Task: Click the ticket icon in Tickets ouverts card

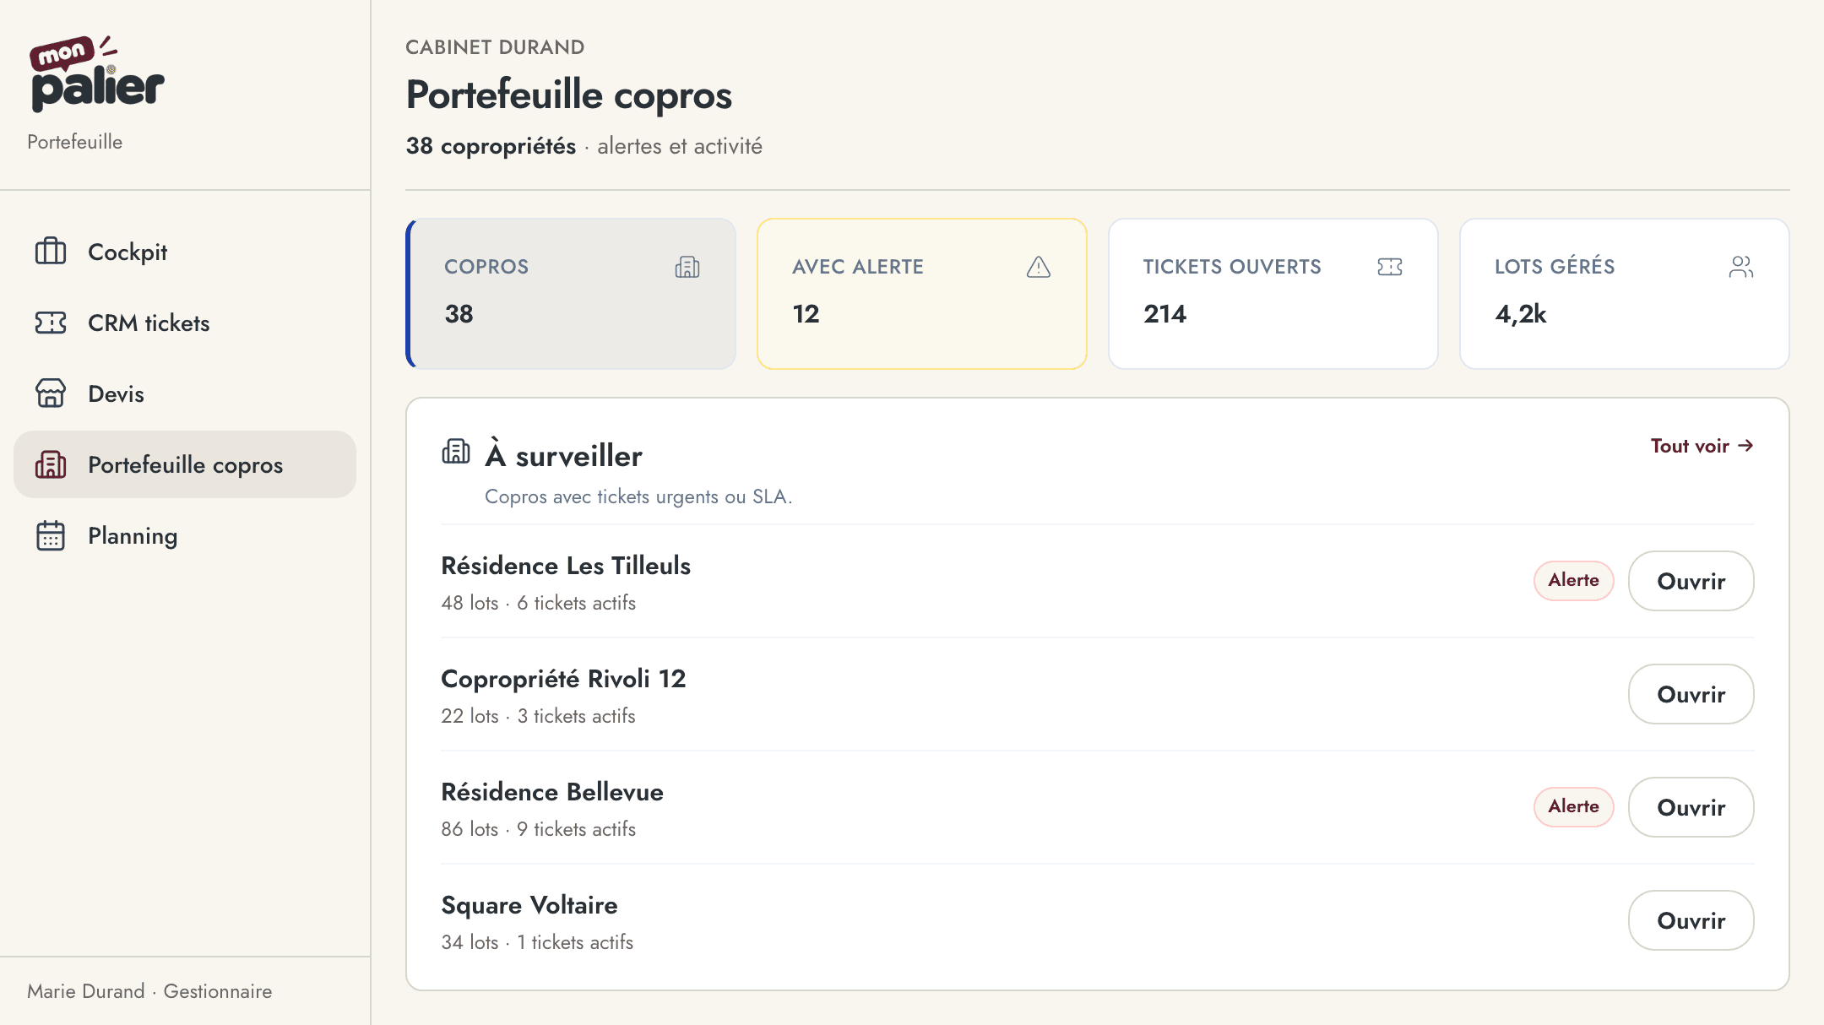Action: pos(1390,267)
